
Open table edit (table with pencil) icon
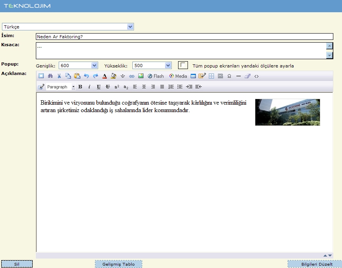(202, 76)
